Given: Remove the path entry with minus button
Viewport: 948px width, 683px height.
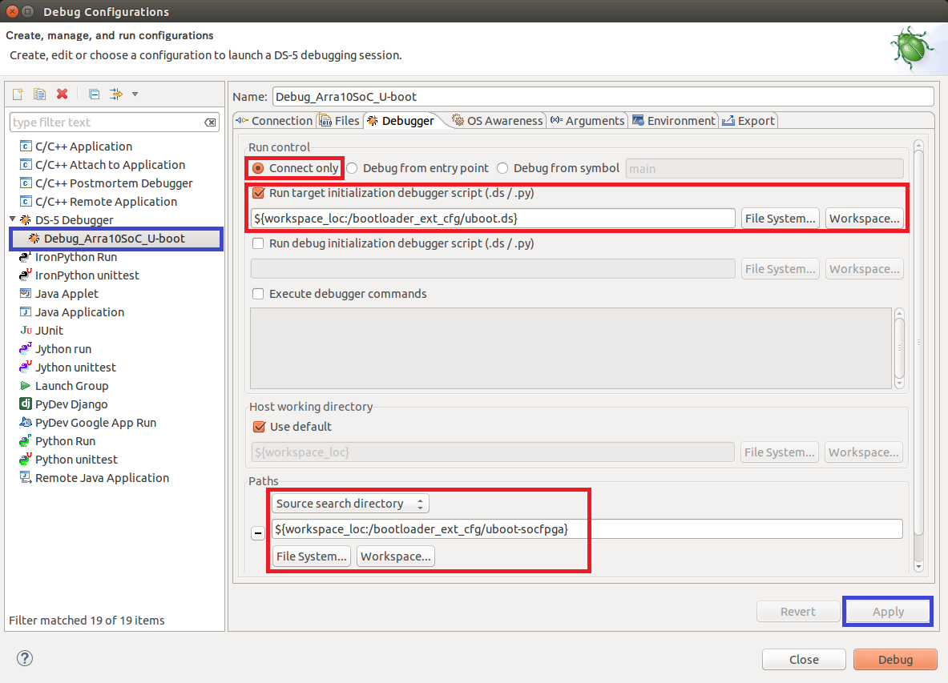Looking at the screenshot, I should pyautogui.click(x=258, y=534).
